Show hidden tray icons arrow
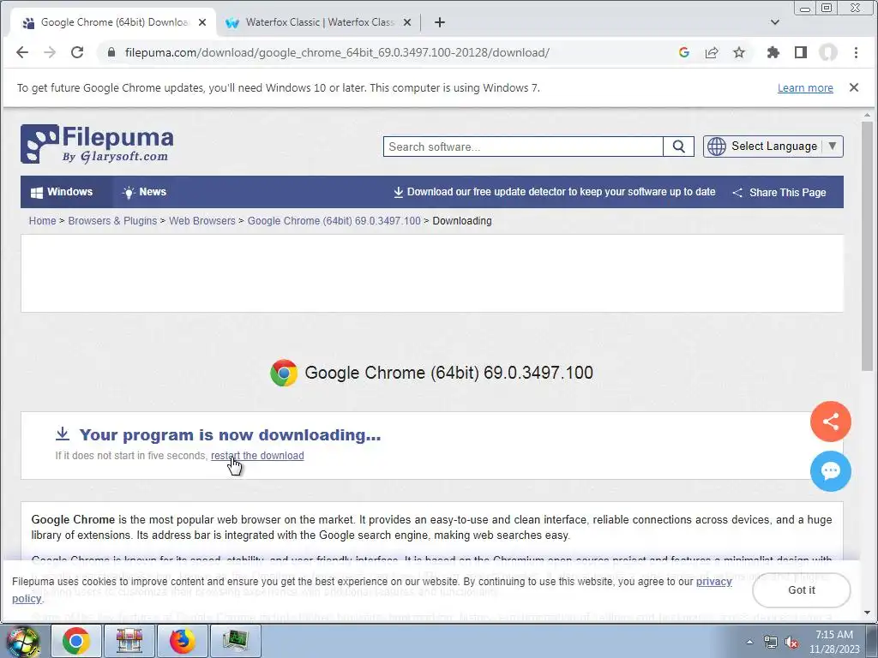Screen dimensions: 878x658 pyautogui.click(x=749, y=643)
